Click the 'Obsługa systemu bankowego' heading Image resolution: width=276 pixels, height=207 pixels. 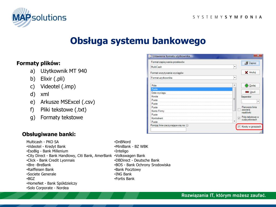click(138, 41)
